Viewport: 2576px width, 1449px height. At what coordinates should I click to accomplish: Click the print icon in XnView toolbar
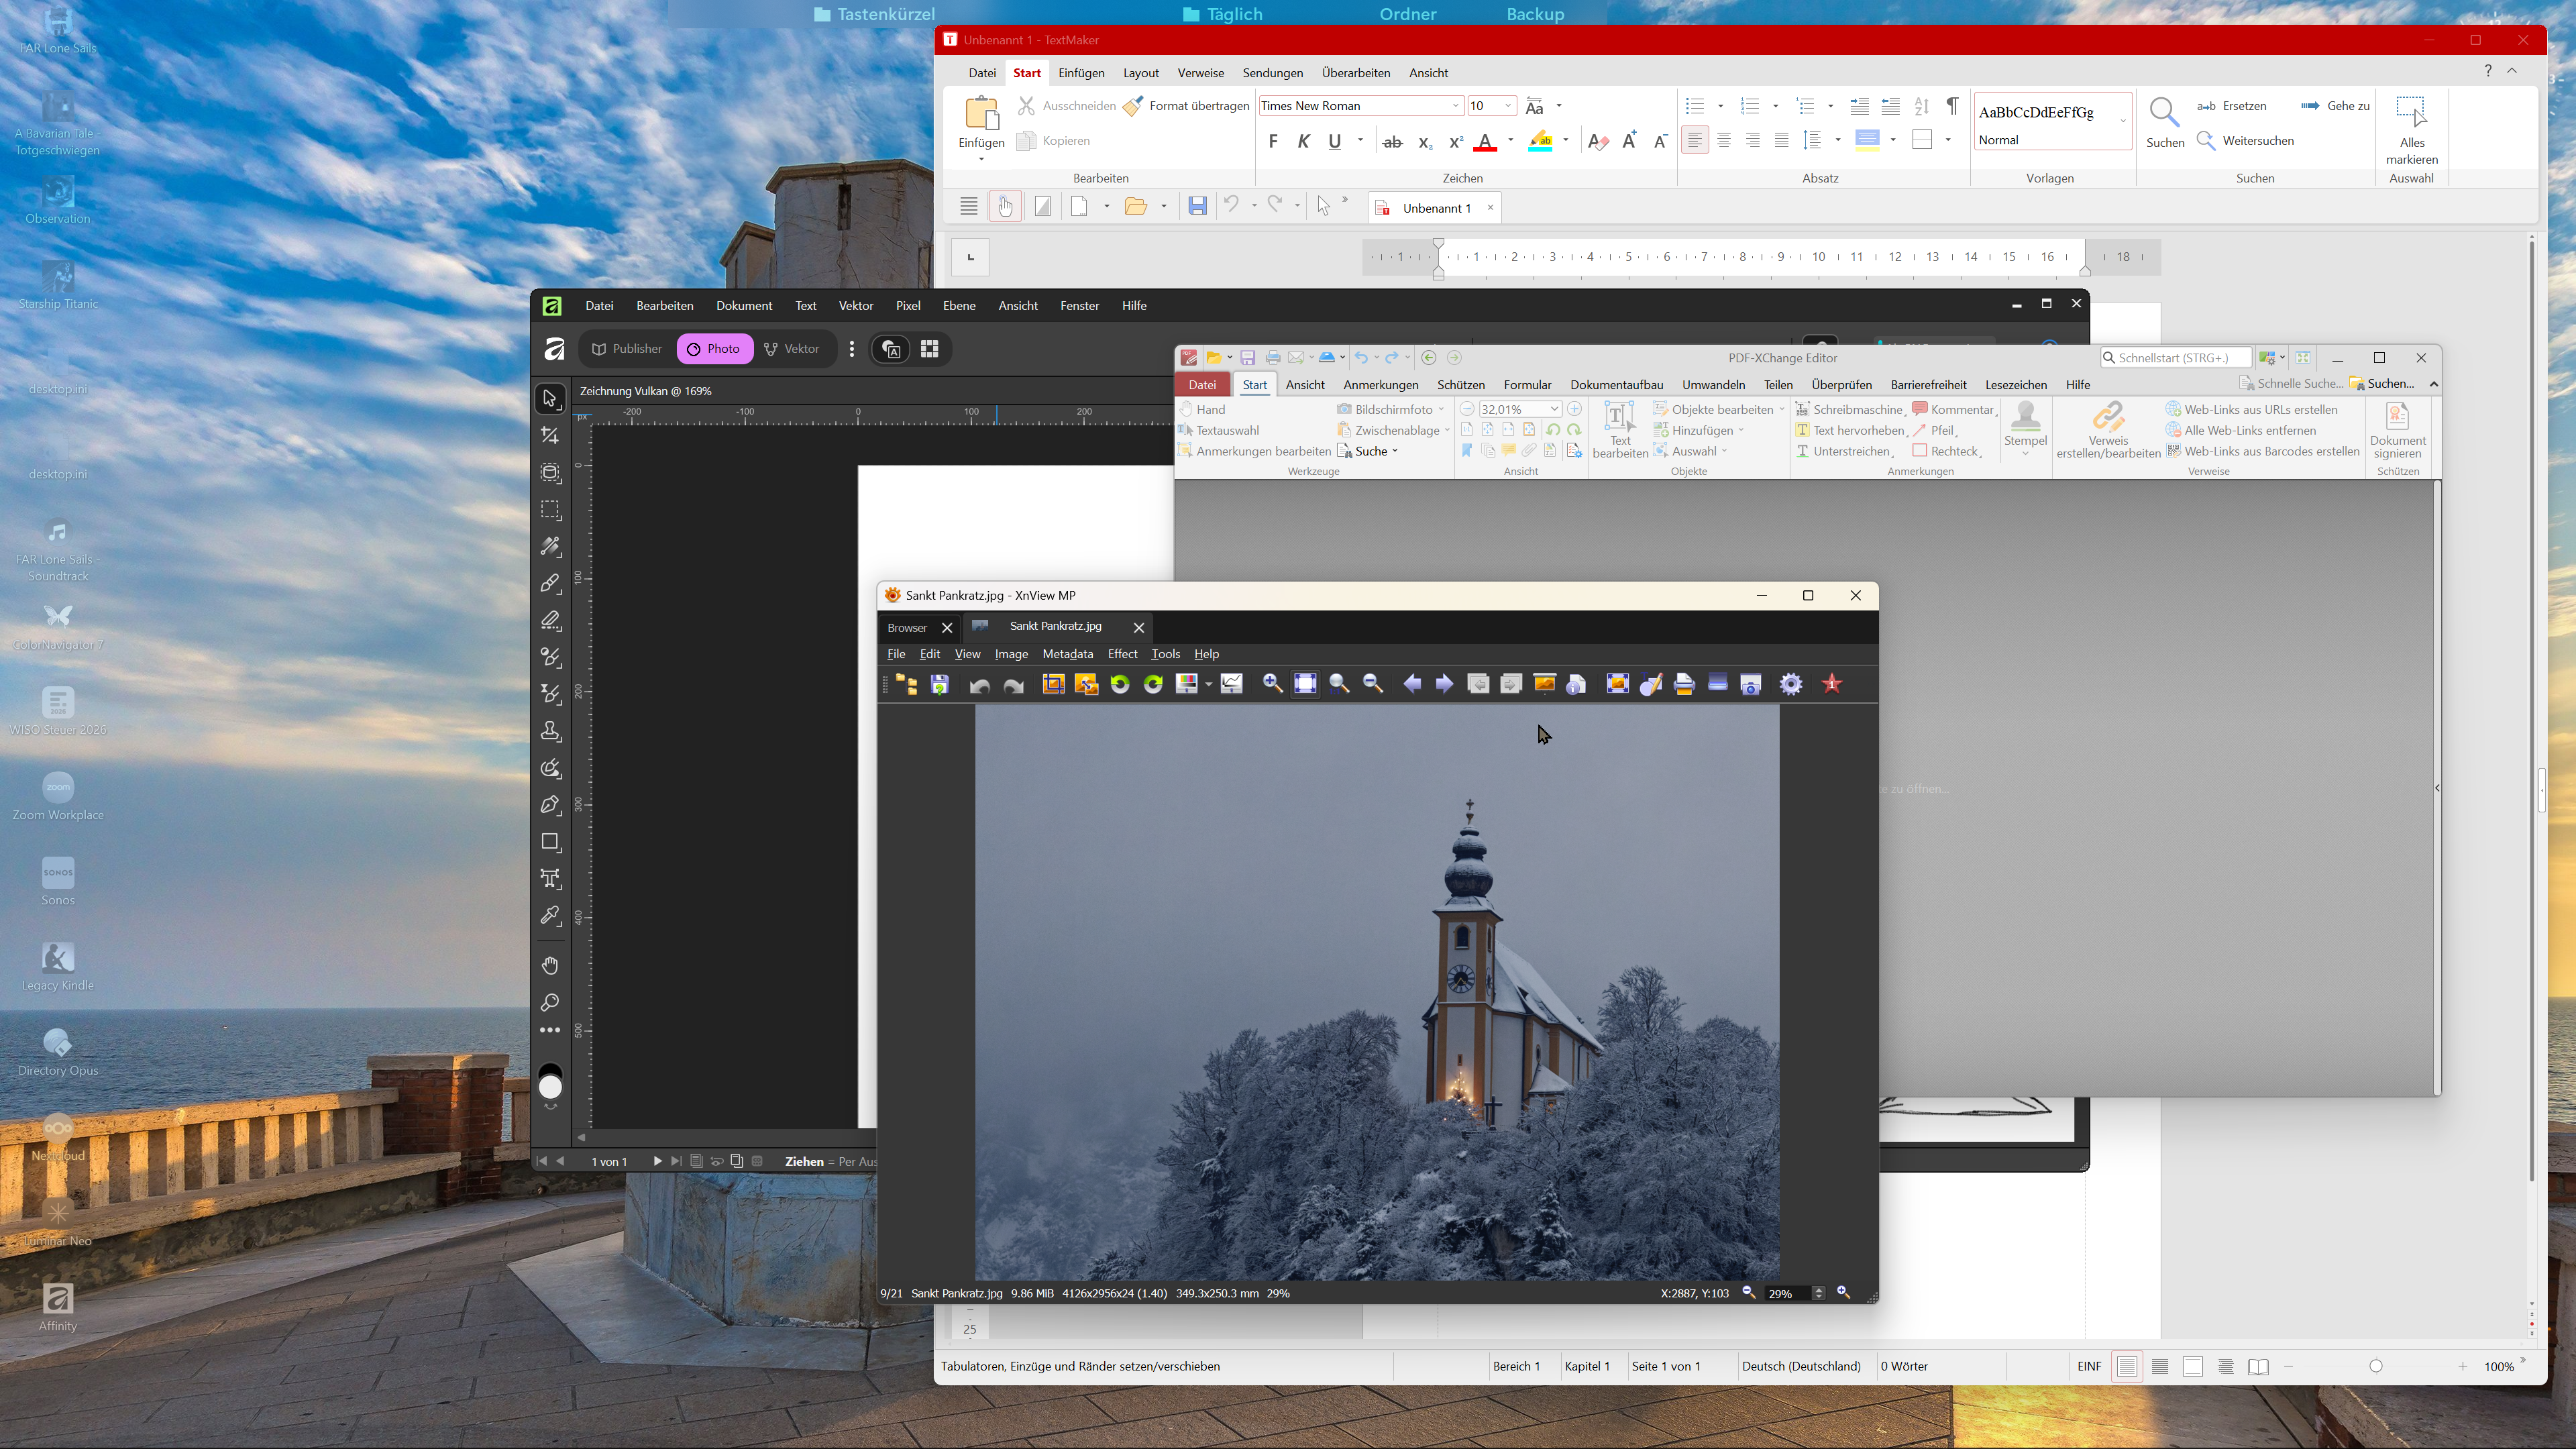1684,684
